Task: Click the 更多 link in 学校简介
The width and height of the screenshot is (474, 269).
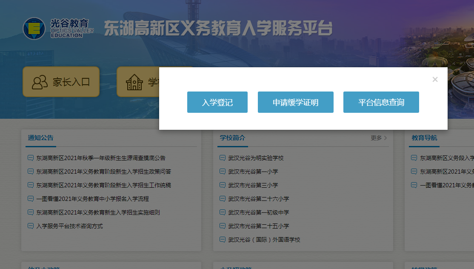Action: [x=376, y=138]
